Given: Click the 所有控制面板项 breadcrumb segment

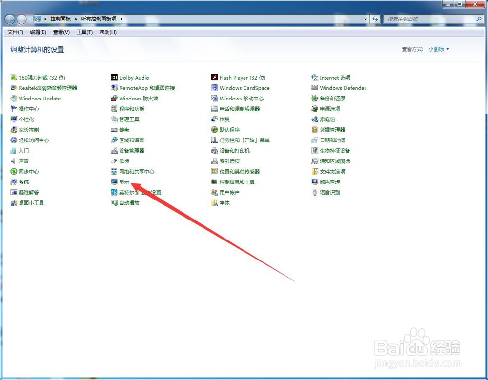Looking at the screenshot, I should [99, 19].
